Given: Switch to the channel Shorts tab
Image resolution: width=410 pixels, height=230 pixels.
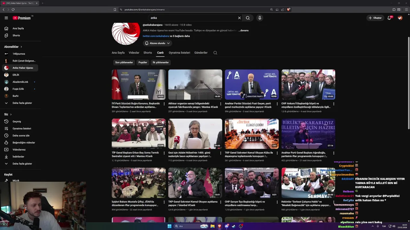Looking at the screenshot, I should [148, 53].
